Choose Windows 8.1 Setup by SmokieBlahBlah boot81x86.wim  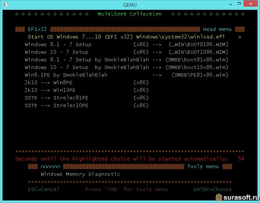point(126,59)
